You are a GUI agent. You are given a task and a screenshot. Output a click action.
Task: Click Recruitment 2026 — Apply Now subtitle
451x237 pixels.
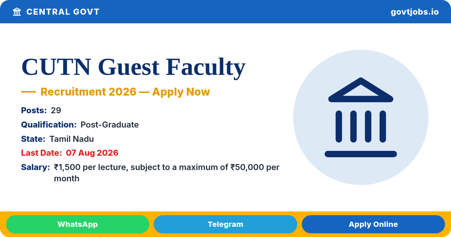pyautogui.click(x=125, y=92)
